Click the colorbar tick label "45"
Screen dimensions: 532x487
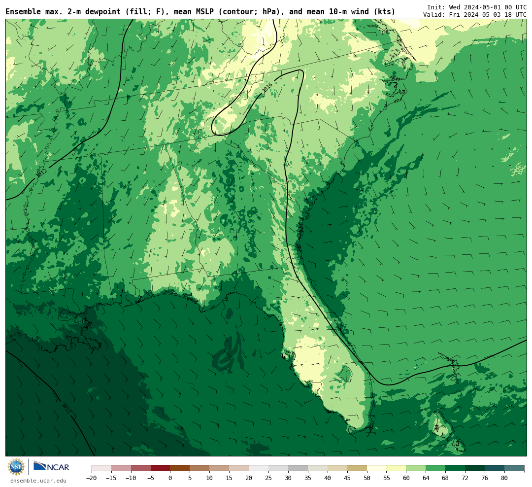347,478
